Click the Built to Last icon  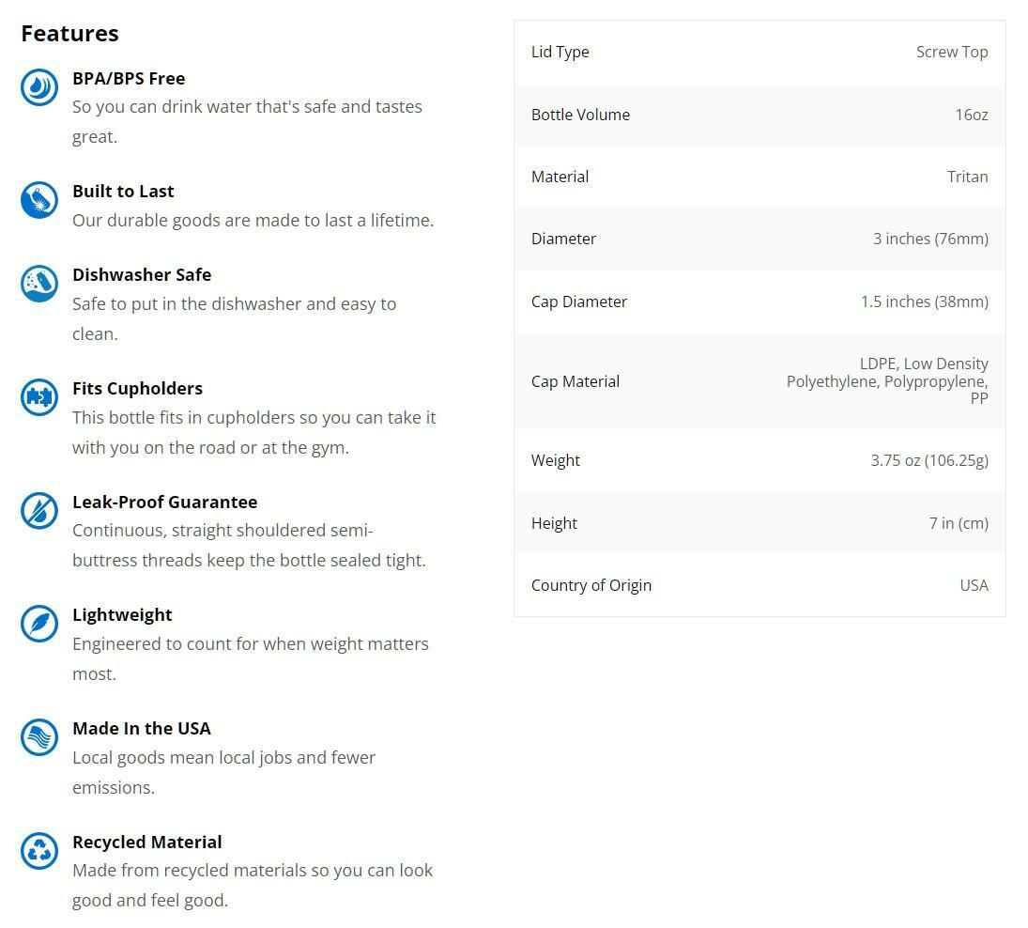(x=39, y=200)
